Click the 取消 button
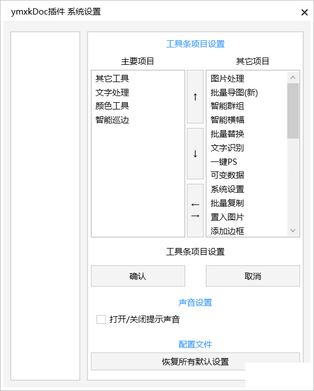Image resolution: width=314 pixels, height=391 pixels. pyautogui.click(x=253, y=276)
